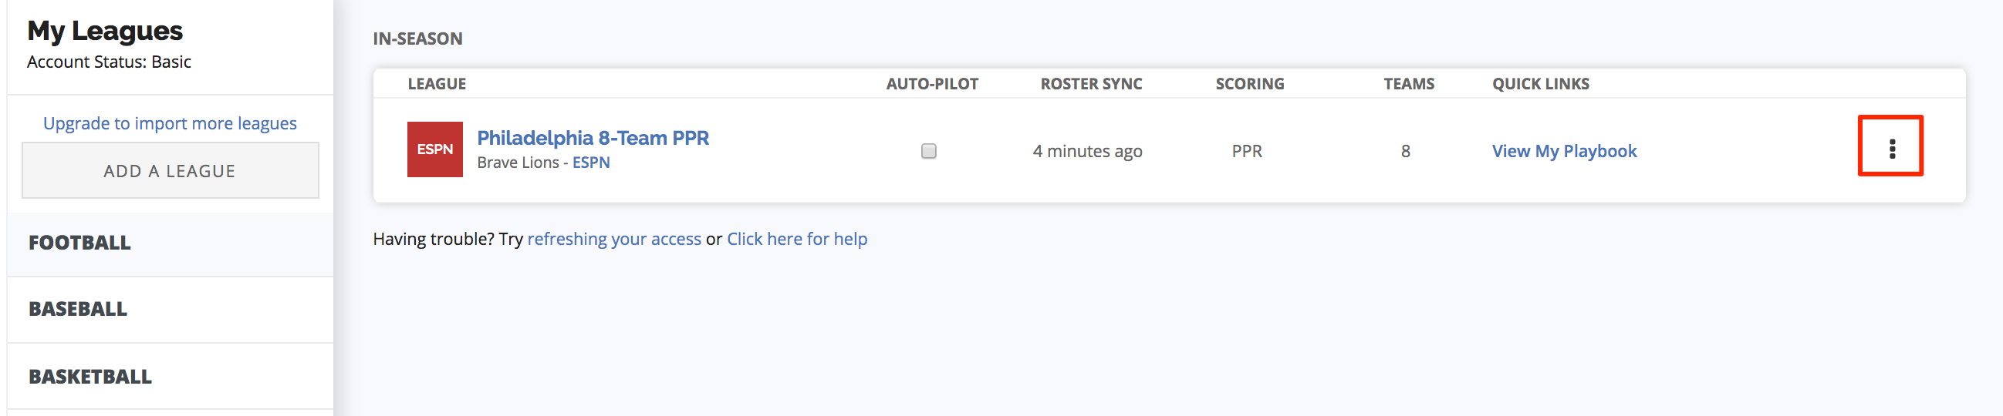Image resolution: width=2003 pixels, height=416 pixels.
Task: Click the Auto-Pilot column header
Action: click(932, 84)
